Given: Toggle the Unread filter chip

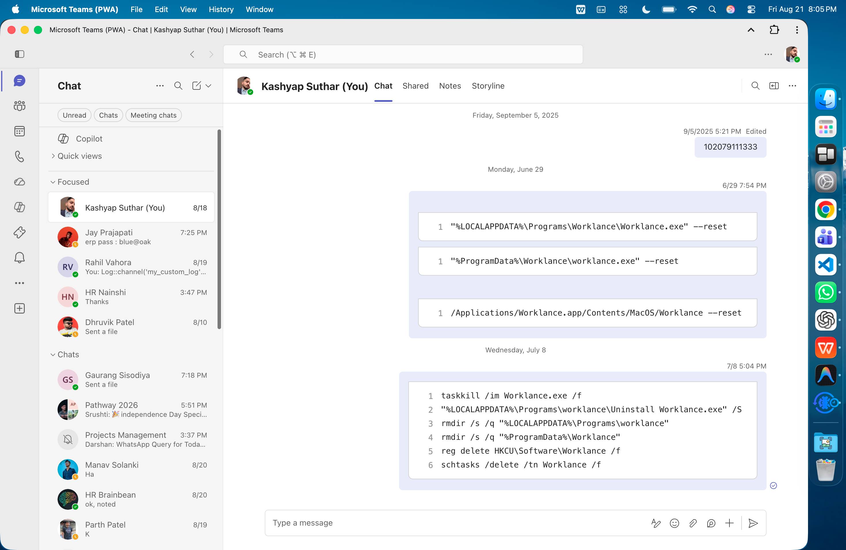Looking at the screenshot, I should point(74,115).
